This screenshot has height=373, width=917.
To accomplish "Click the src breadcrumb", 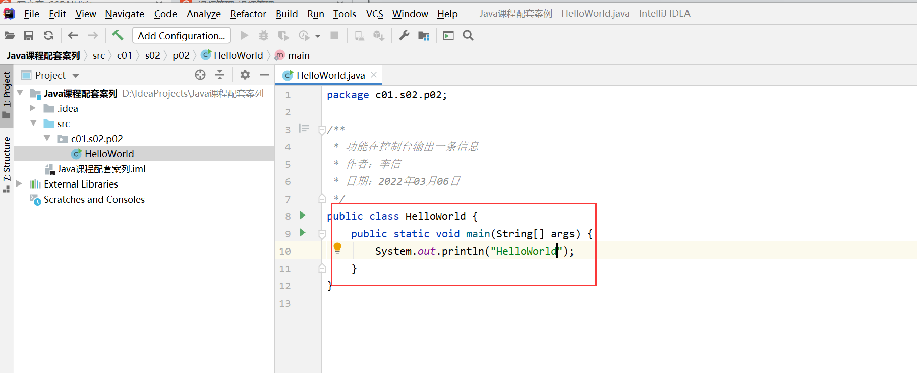I will click(x=99, y=55).
